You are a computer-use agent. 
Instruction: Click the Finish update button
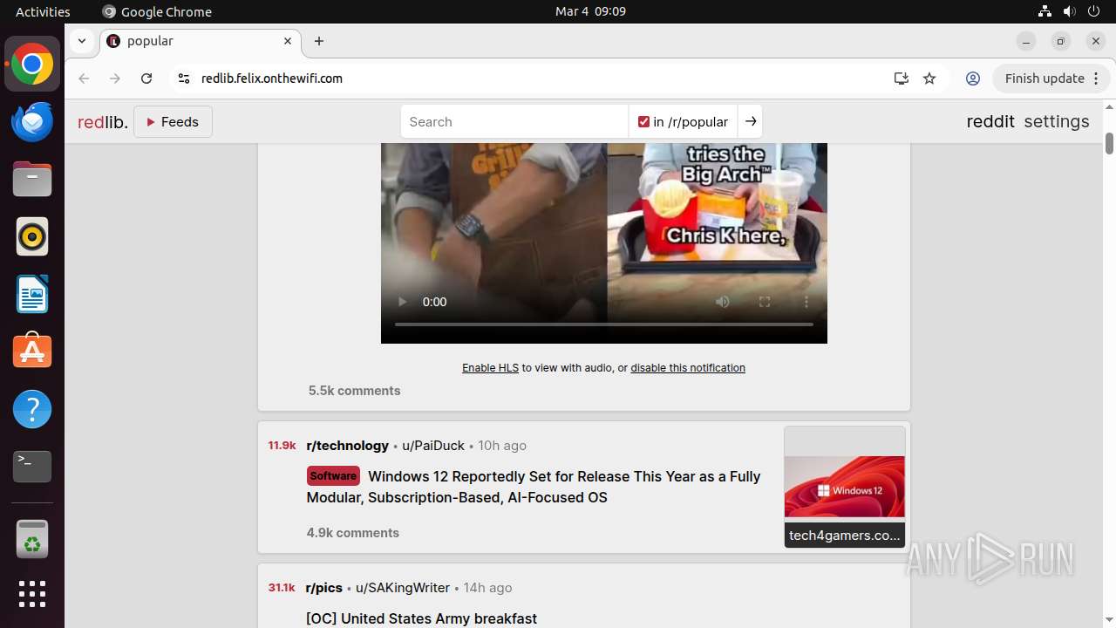coord(1044,78)
